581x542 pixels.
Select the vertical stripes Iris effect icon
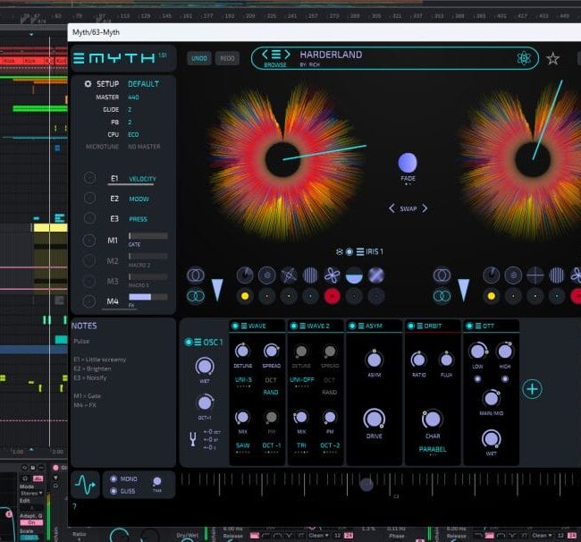tap(310, 275)
